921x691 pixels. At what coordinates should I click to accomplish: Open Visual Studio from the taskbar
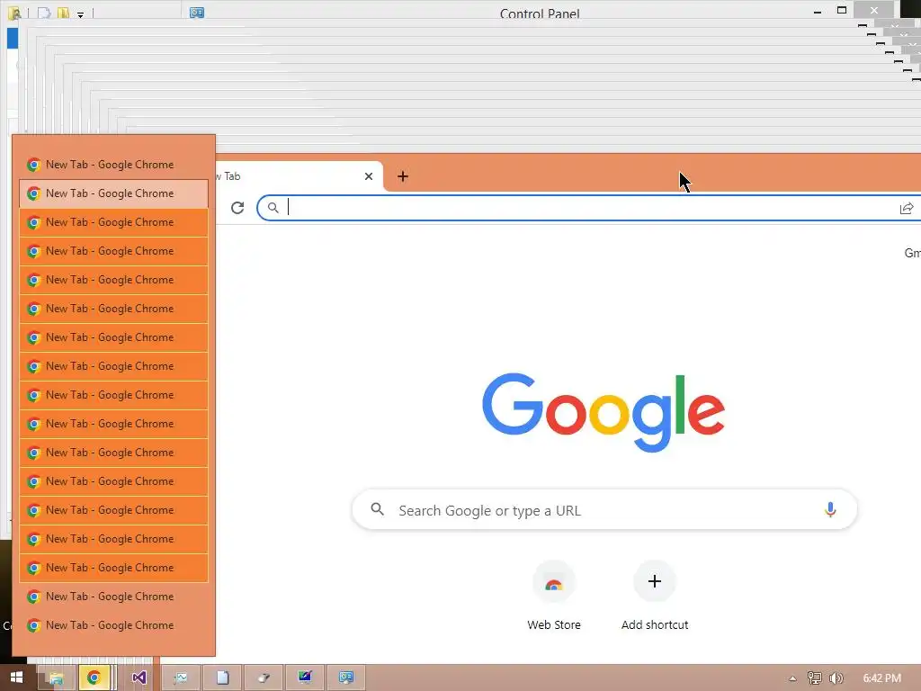[139, 678]
